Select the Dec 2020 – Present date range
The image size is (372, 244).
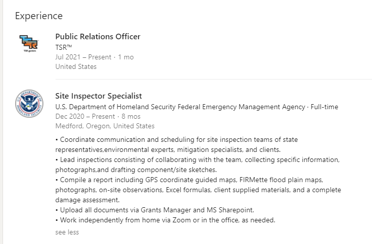click(85, 116)
